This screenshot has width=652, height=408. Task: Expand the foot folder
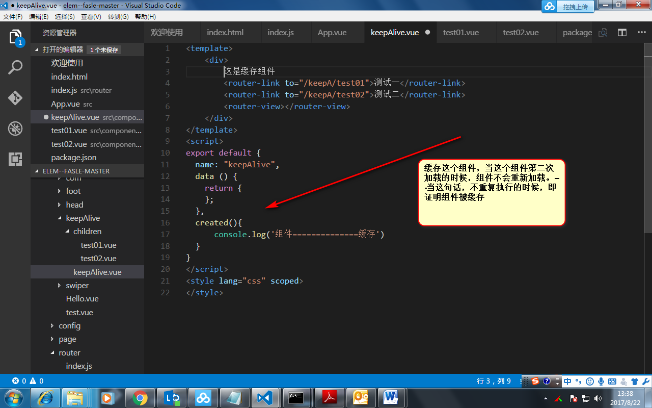(60, 191)
